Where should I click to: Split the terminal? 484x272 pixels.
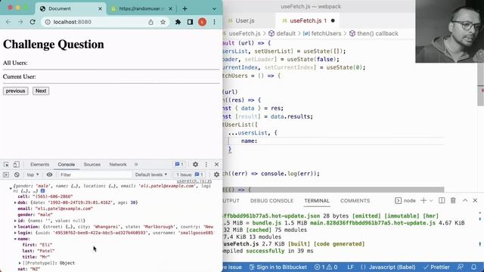point(442,200)
